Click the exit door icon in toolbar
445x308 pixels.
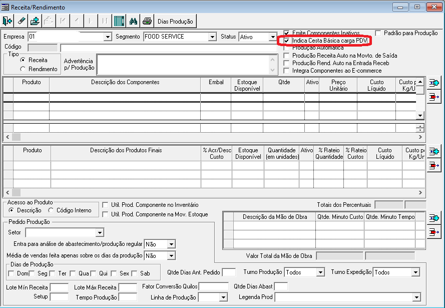pos(8,21)
